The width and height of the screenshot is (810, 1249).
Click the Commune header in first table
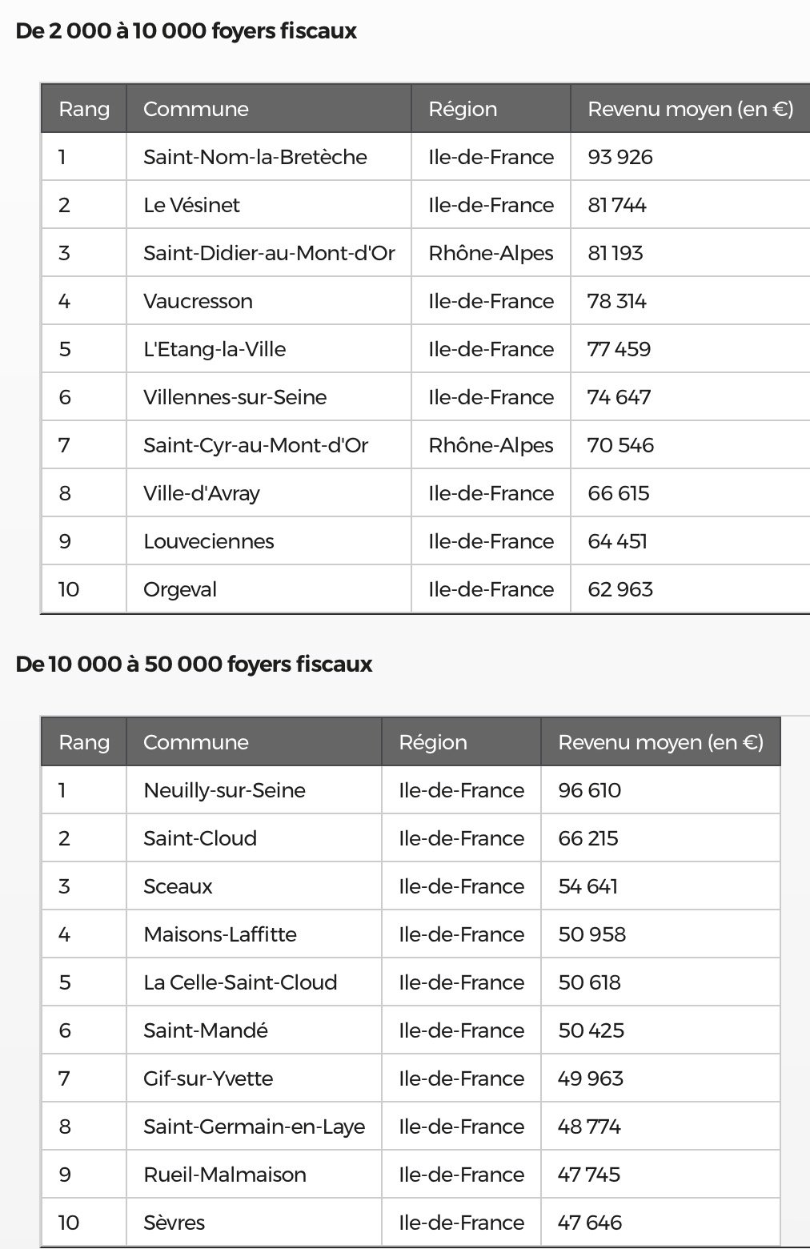click(268, 109)
